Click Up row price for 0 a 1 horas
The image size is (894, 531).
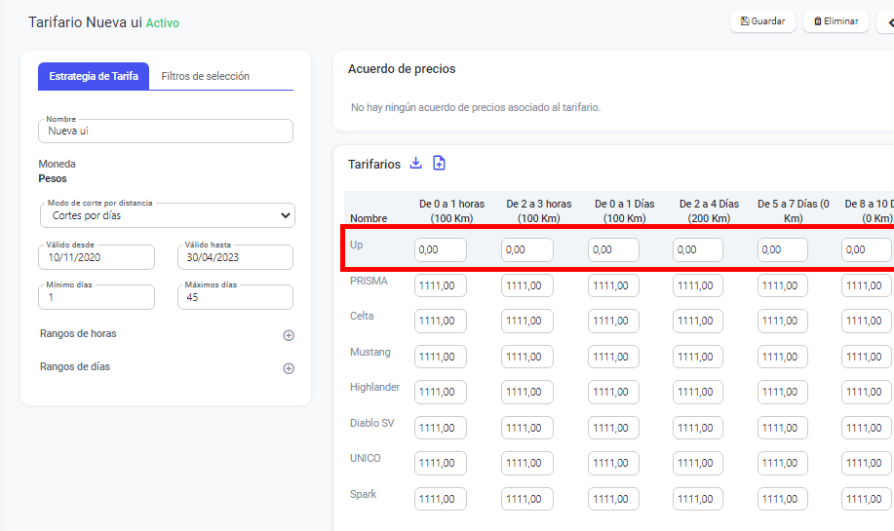441,250
